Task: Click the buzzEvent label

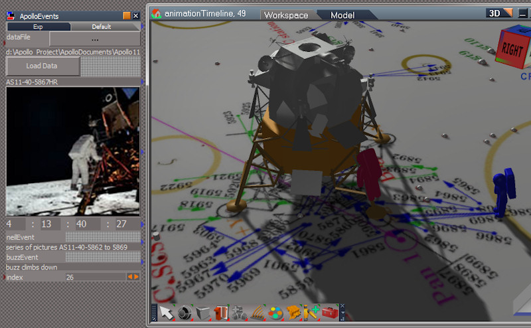Action: pos(22,257)
